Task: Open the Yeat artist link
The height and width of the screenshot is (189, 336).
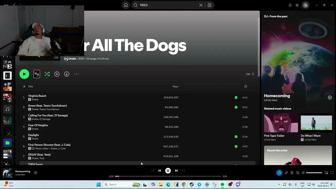Action: 42,158
